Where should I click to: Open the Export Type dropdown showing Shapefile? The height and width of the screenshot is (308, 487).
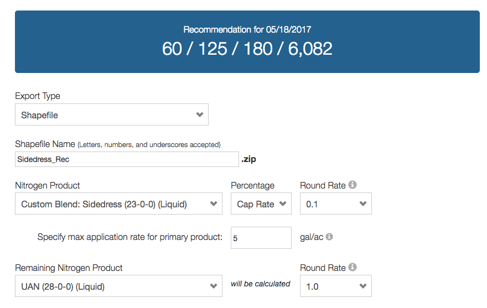[x=112, y=115]
